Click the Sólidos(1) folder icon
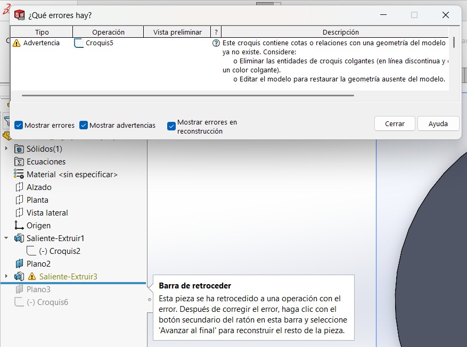 19,149
